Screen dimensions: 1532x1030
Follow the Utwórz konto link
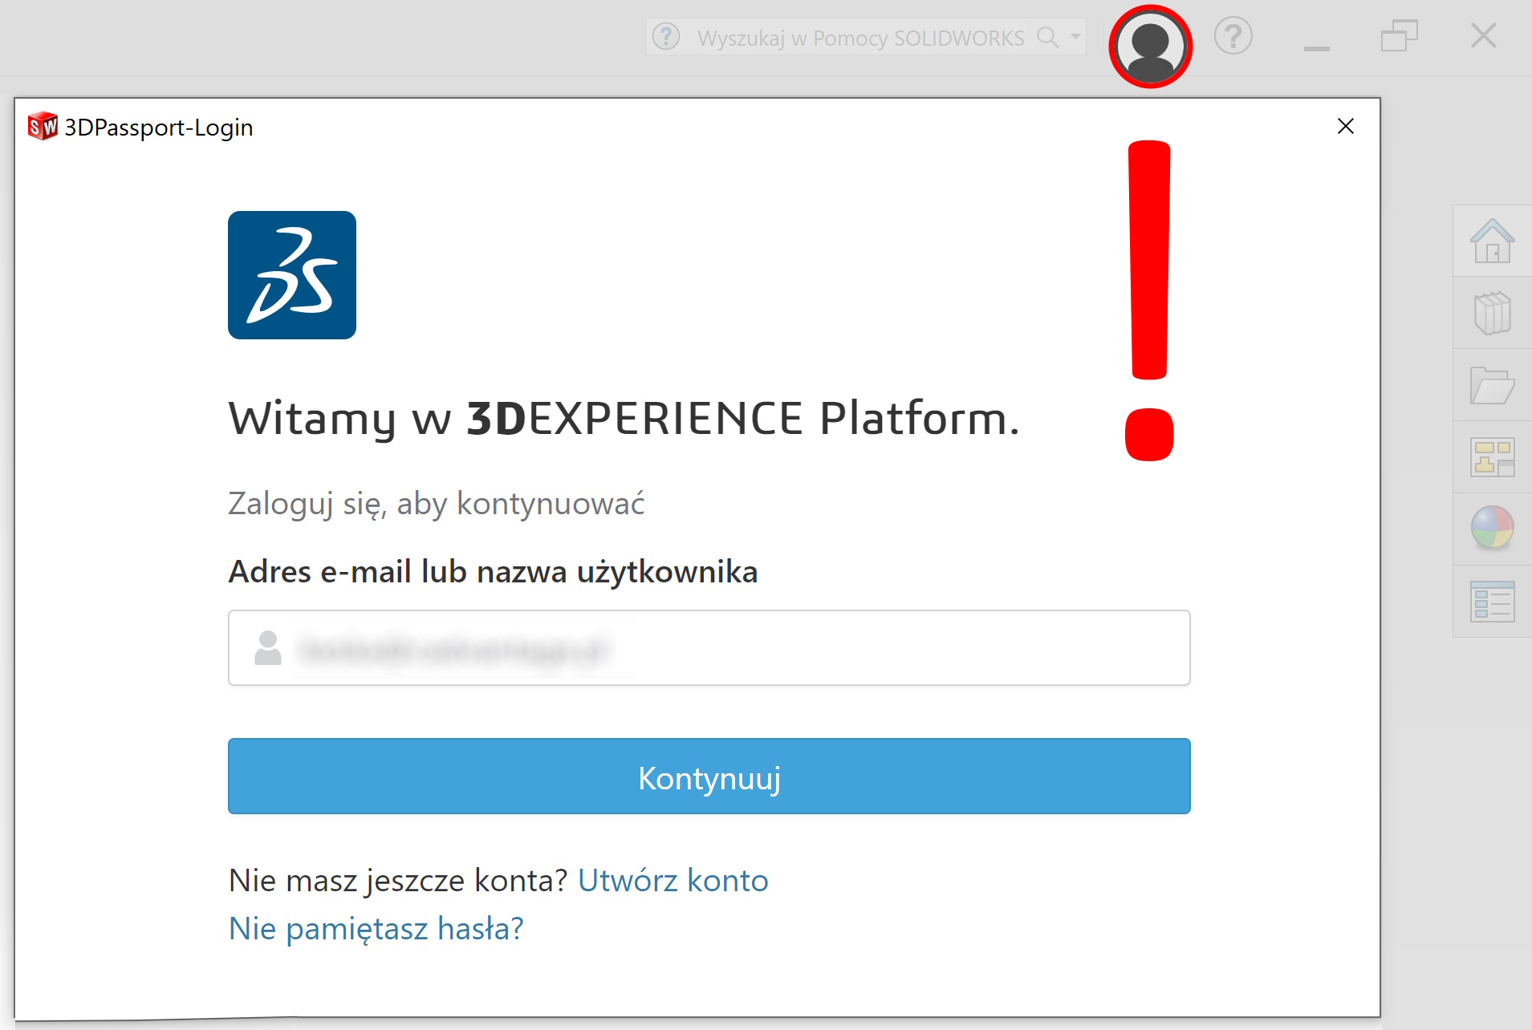pyautogui.click(x=673, y=881)
